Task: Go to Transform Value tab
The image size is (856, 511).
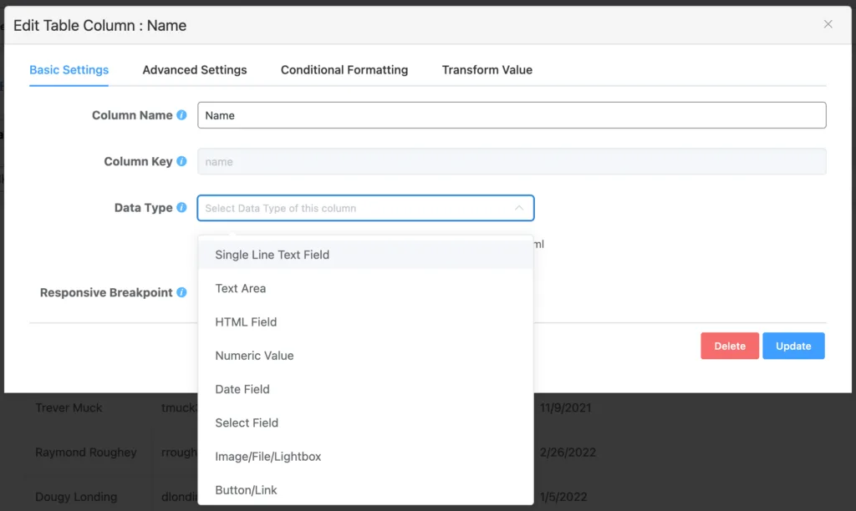Action: pyautogui.click(x=487, y=70)
